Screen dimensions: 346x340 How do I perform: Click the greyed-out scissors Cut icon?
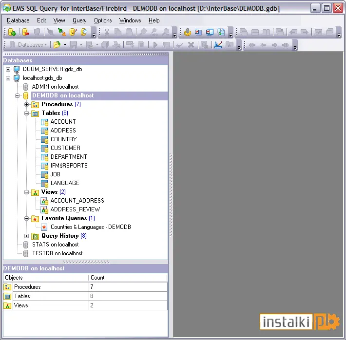pos(107,32)
